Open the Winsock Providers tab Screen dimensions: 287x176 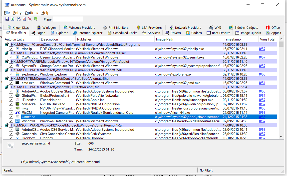point(79,27)
